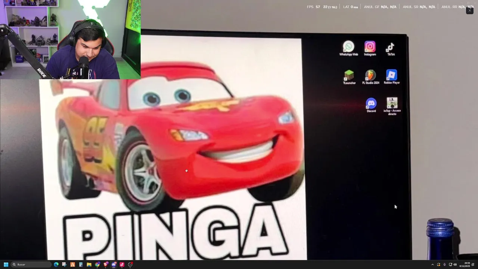Viewport: 478px width, 269px height.
Task: Open the Discord desktop shortcut
Action: [371, 105]
